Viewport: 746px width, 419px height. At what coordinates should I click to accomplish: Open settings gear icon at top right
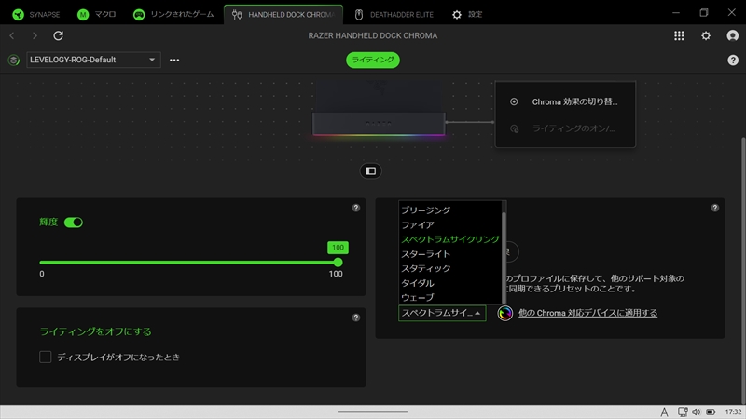(706, 35)
